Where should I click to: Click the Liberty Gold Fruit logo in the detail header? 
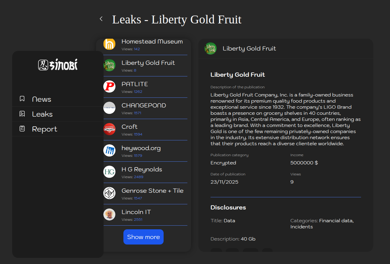pos(211,48)
